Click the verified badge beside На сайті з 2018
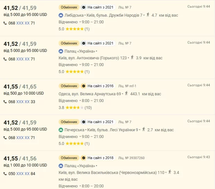 point(84,158)
